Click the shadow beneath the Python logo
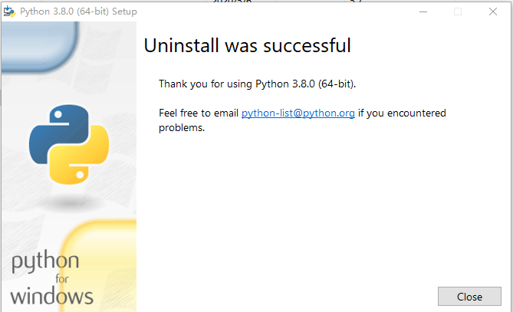 point(69,203)
